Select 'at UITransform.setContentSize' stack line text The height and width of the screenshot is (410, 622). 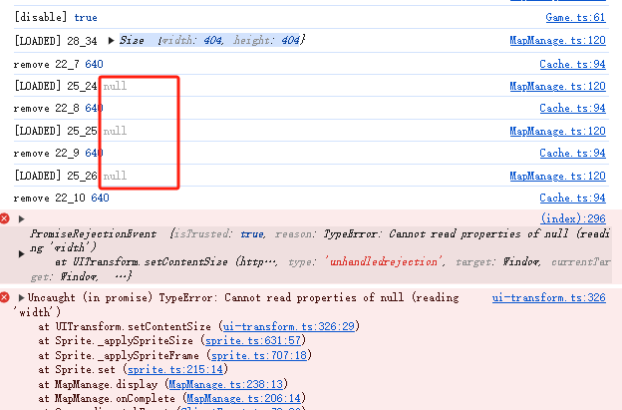tap(125, 326)
